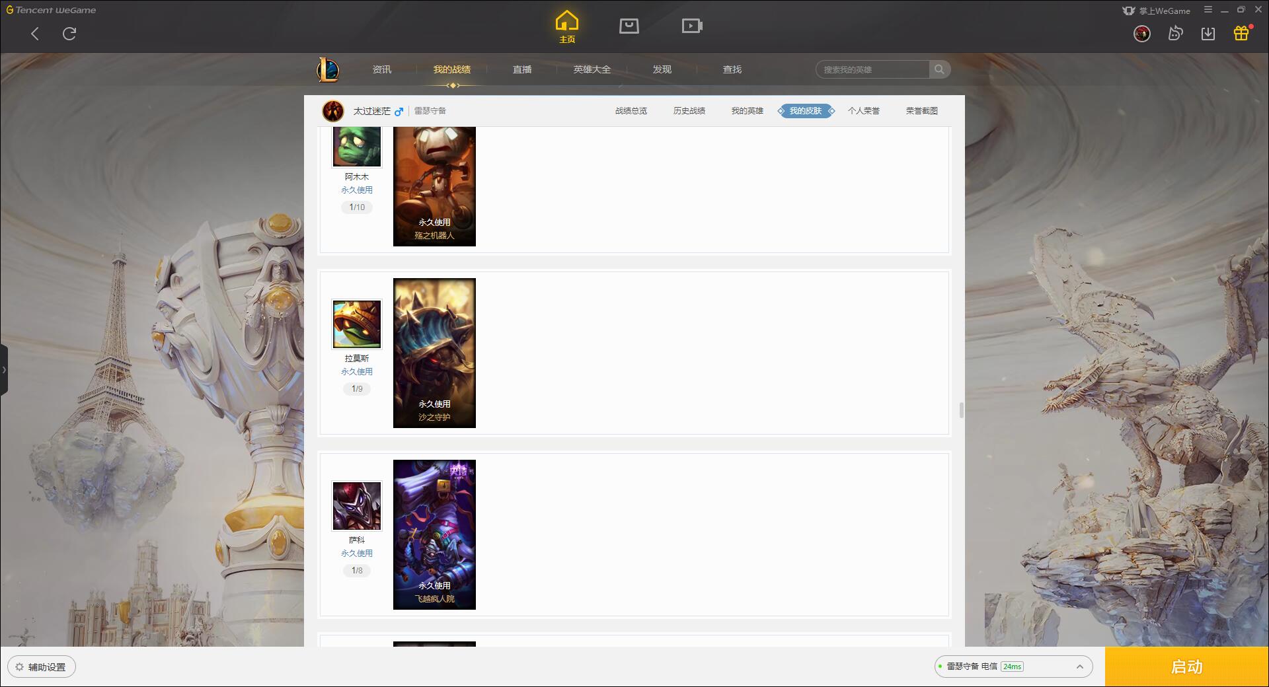Open the 资讯 tab
Image resolution: width=1269 pixels, height=687 pixels.
[x=382, y=69]
